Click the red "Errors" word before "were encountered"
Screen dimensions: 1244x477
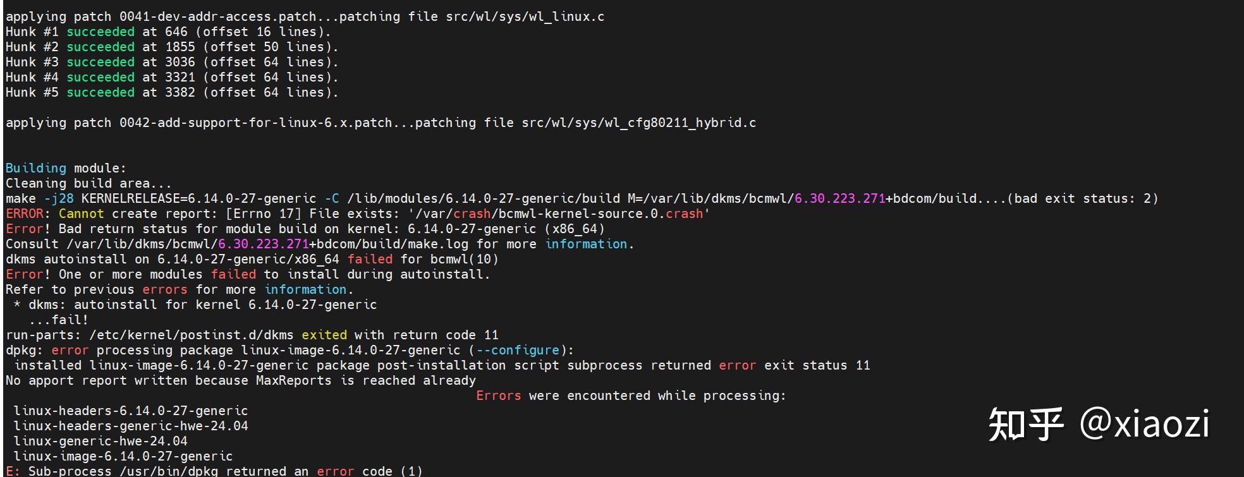click(x=498, y=396)
